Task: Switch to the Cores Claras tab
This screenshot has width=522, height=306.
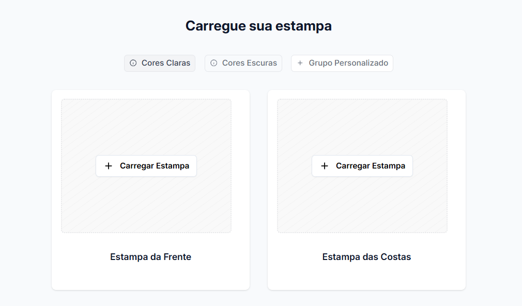Action: [160, 63]
